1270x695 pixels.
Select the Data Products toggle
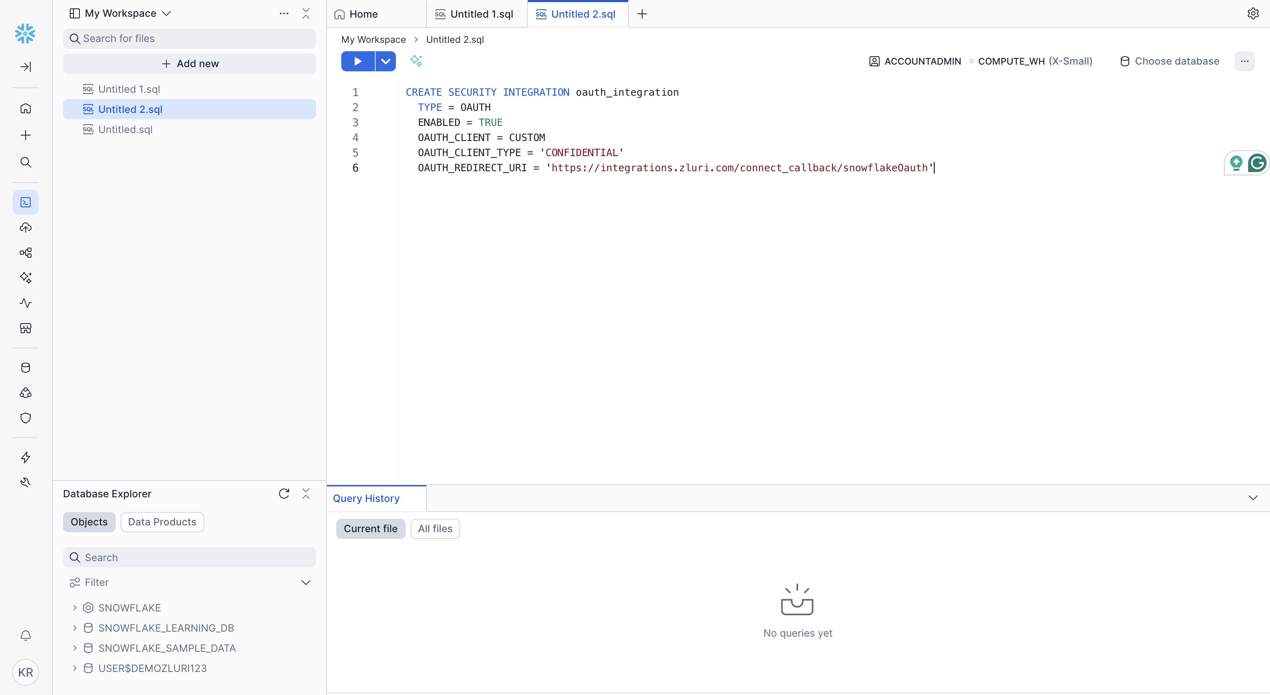point(162,522)
